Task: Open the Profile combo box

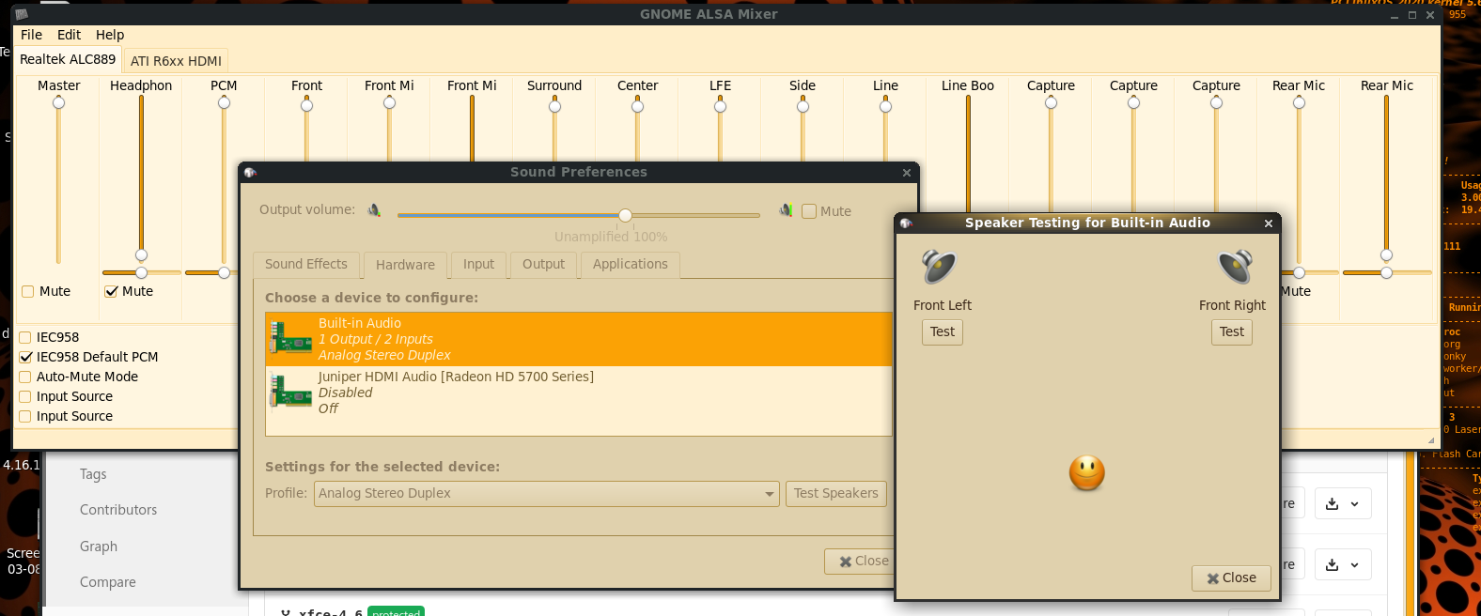Action: 546,494
